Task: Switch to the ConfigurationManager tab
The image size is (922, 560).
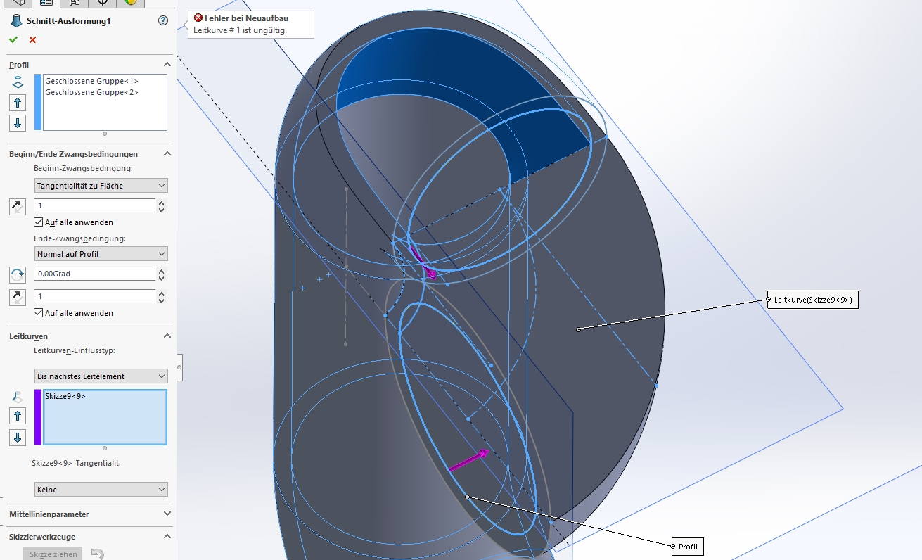Action: (74, 3)
